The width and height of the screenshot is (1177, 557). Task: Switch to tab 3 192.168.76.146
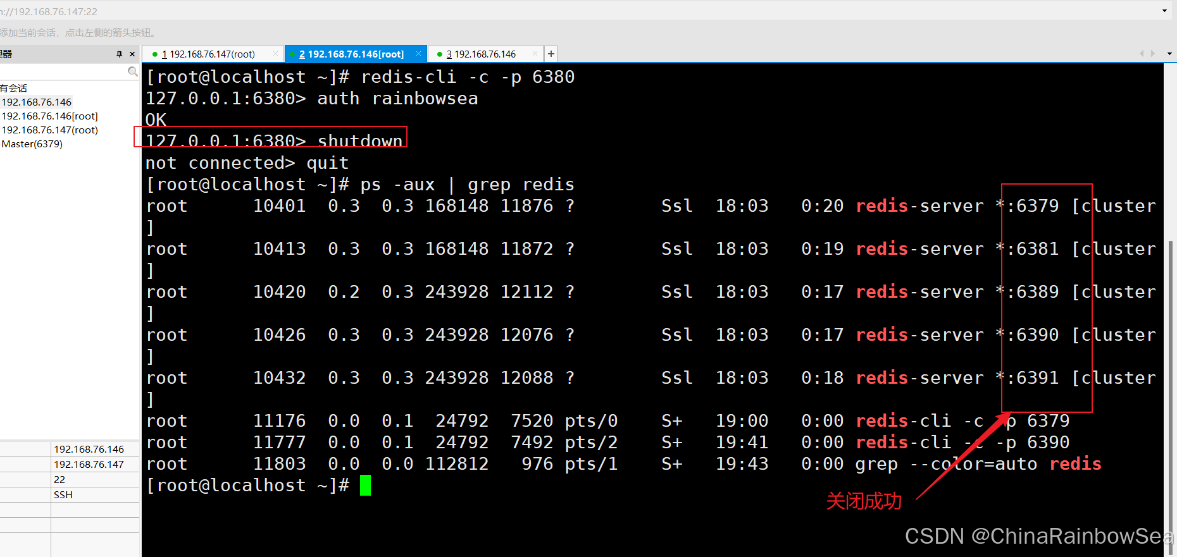[481, 54]
